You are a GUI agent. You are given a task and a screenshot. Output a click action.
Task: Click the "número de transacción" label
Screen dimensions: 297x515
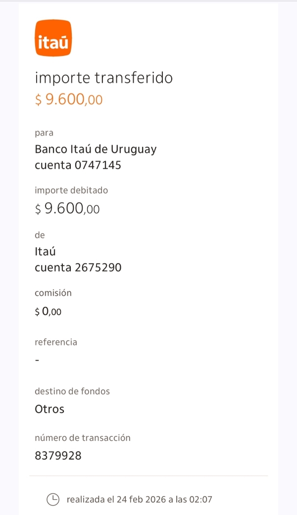tap(83, 438)
